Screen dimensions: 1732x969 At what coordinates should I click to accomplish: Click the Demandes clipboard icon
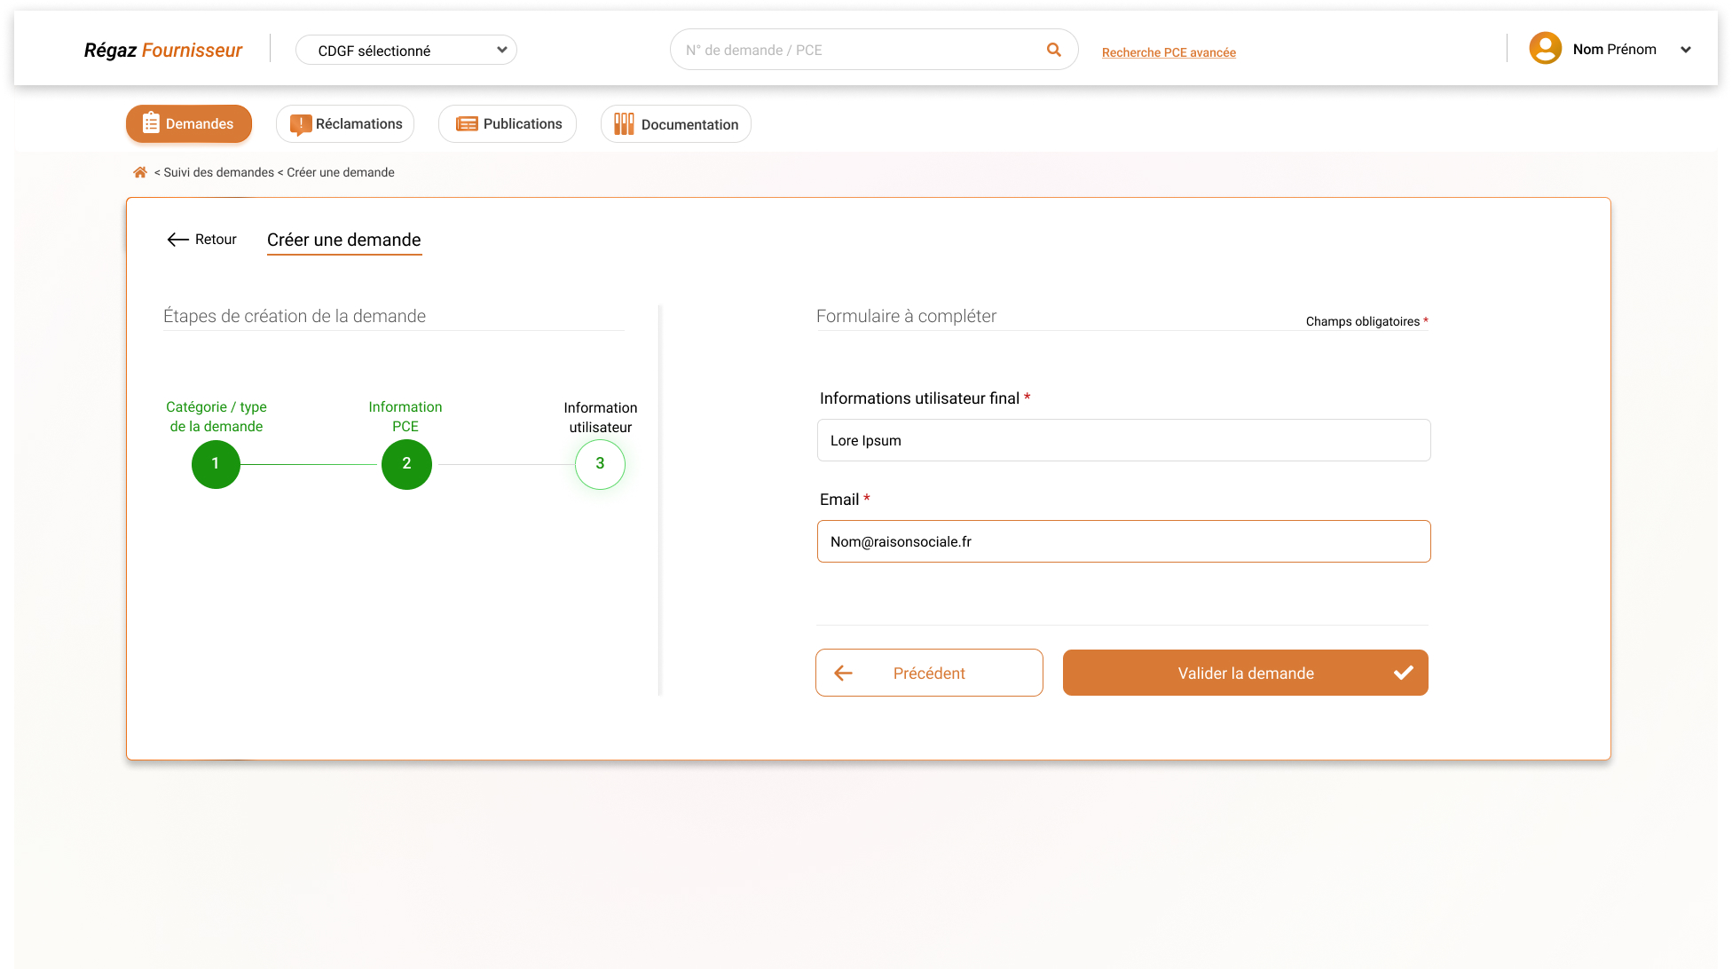(151, 123)
